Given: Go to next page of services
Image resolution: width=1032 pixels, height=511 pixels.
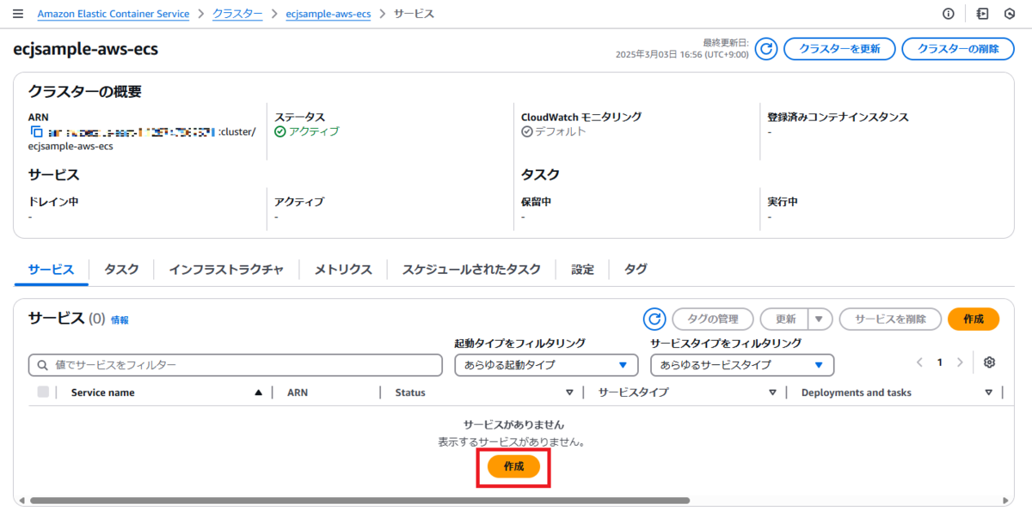Looking at the screenshot, I should (x=960, y=363).
